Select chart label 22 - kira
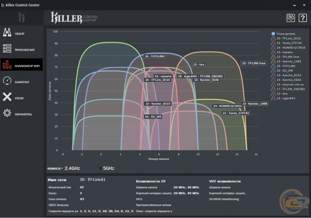311x218 pixels. (199, 64)
